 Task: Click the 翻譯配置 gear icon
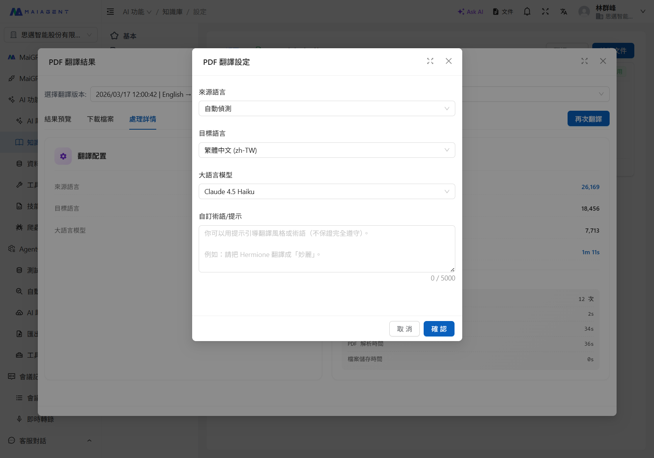63,156
